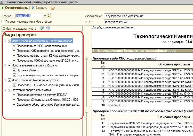Toggle Проверка остатков по счетам ЕПСБУ checkbox
This screenshot has width=193, height=136.
14,95
